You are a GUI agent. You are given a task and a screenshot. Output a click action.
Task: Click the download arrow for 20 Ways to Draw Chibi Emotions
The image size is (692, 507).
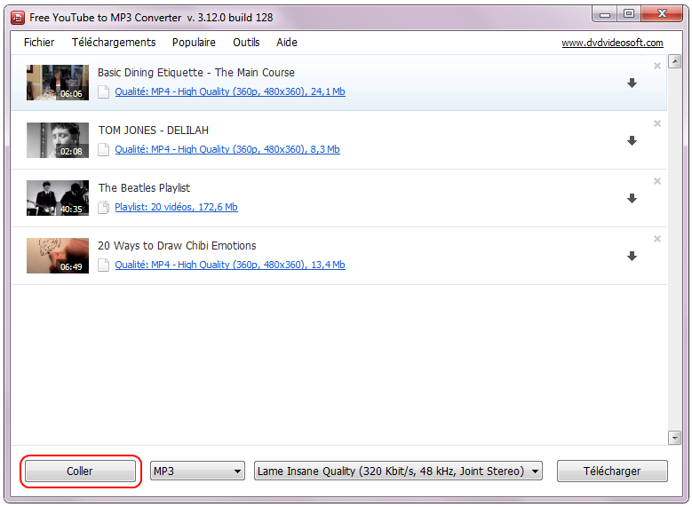[x=632, y=257]
